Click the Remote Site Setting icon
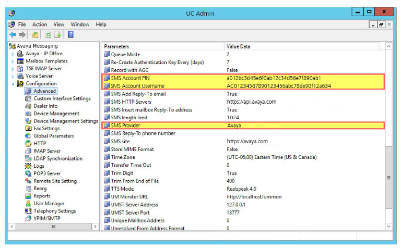This screenshot has height=250, width=401. coord(28,181)
